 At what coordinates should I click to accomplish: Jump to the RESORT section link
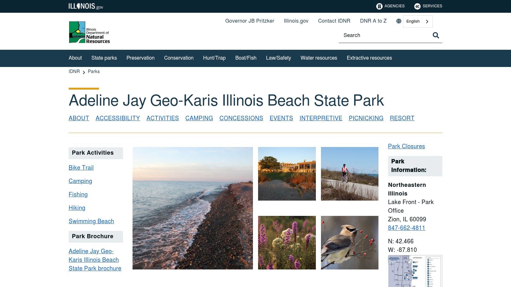tap(402, 118)
